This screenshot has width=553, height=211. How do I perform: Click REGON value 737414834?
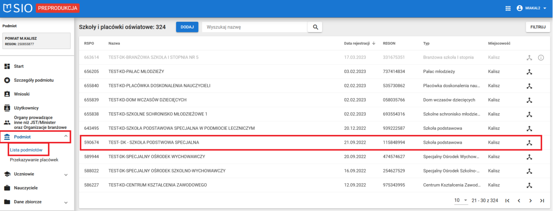[x=394, y=72]
